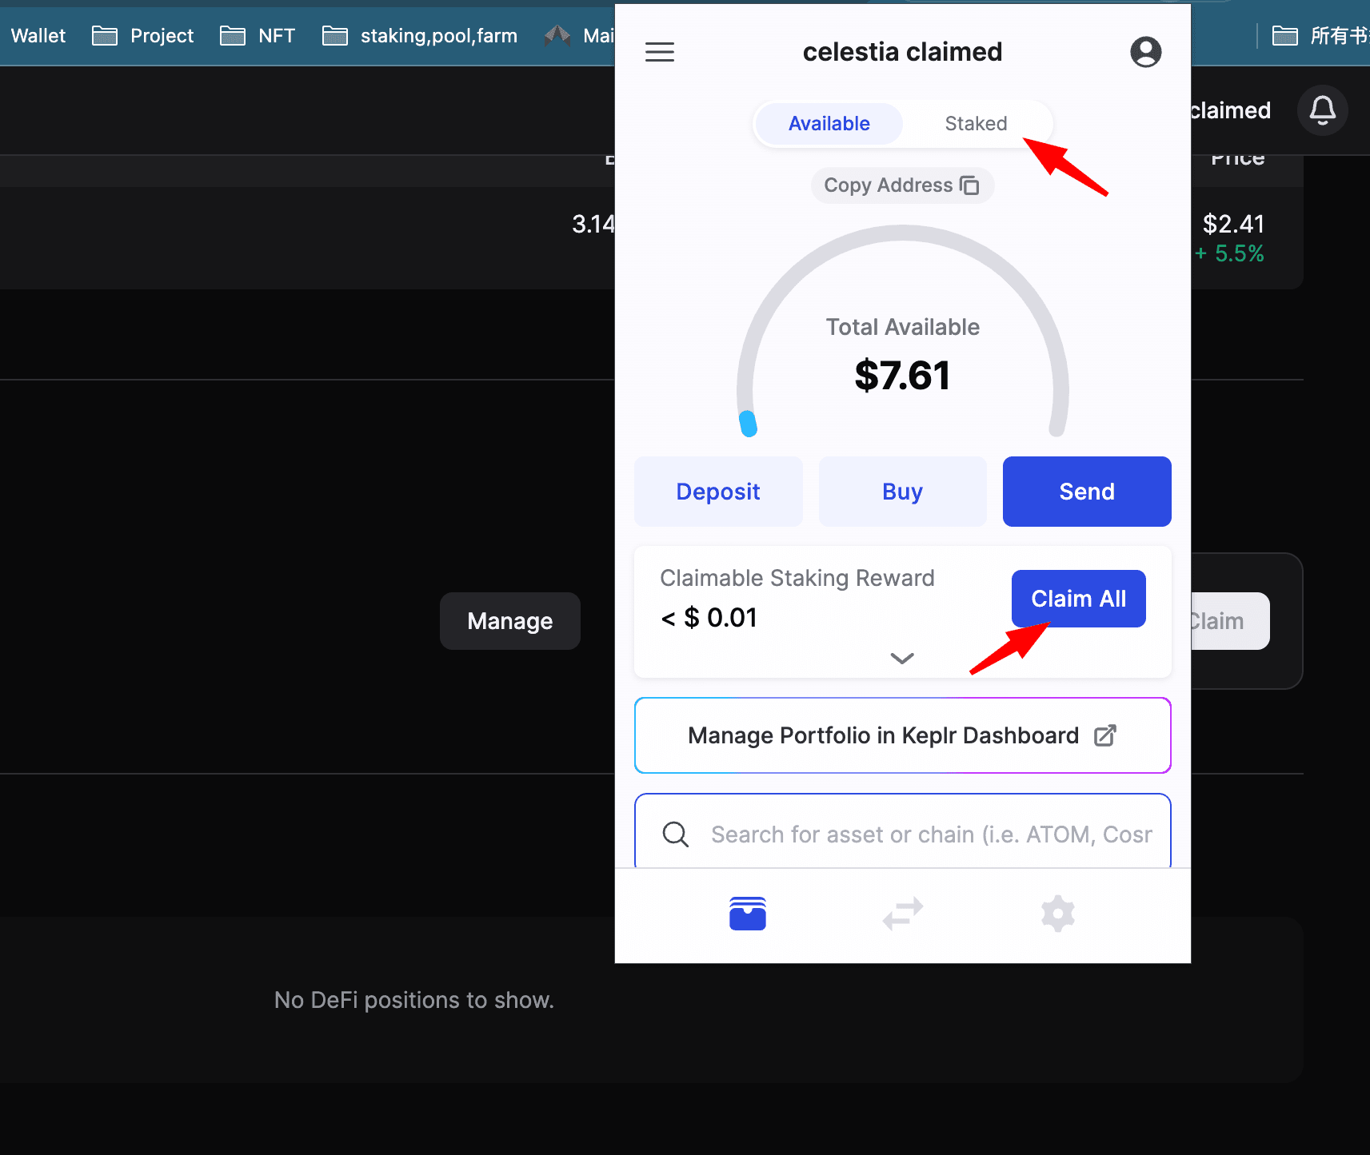Select the Available tab

[x=829, y=124]
